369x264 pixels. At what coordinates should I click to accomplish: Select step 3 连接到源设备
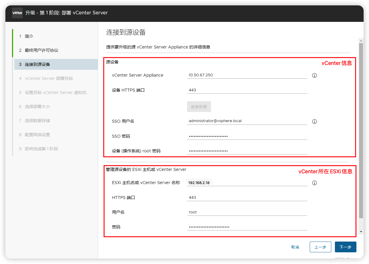[x=56, y=64]
